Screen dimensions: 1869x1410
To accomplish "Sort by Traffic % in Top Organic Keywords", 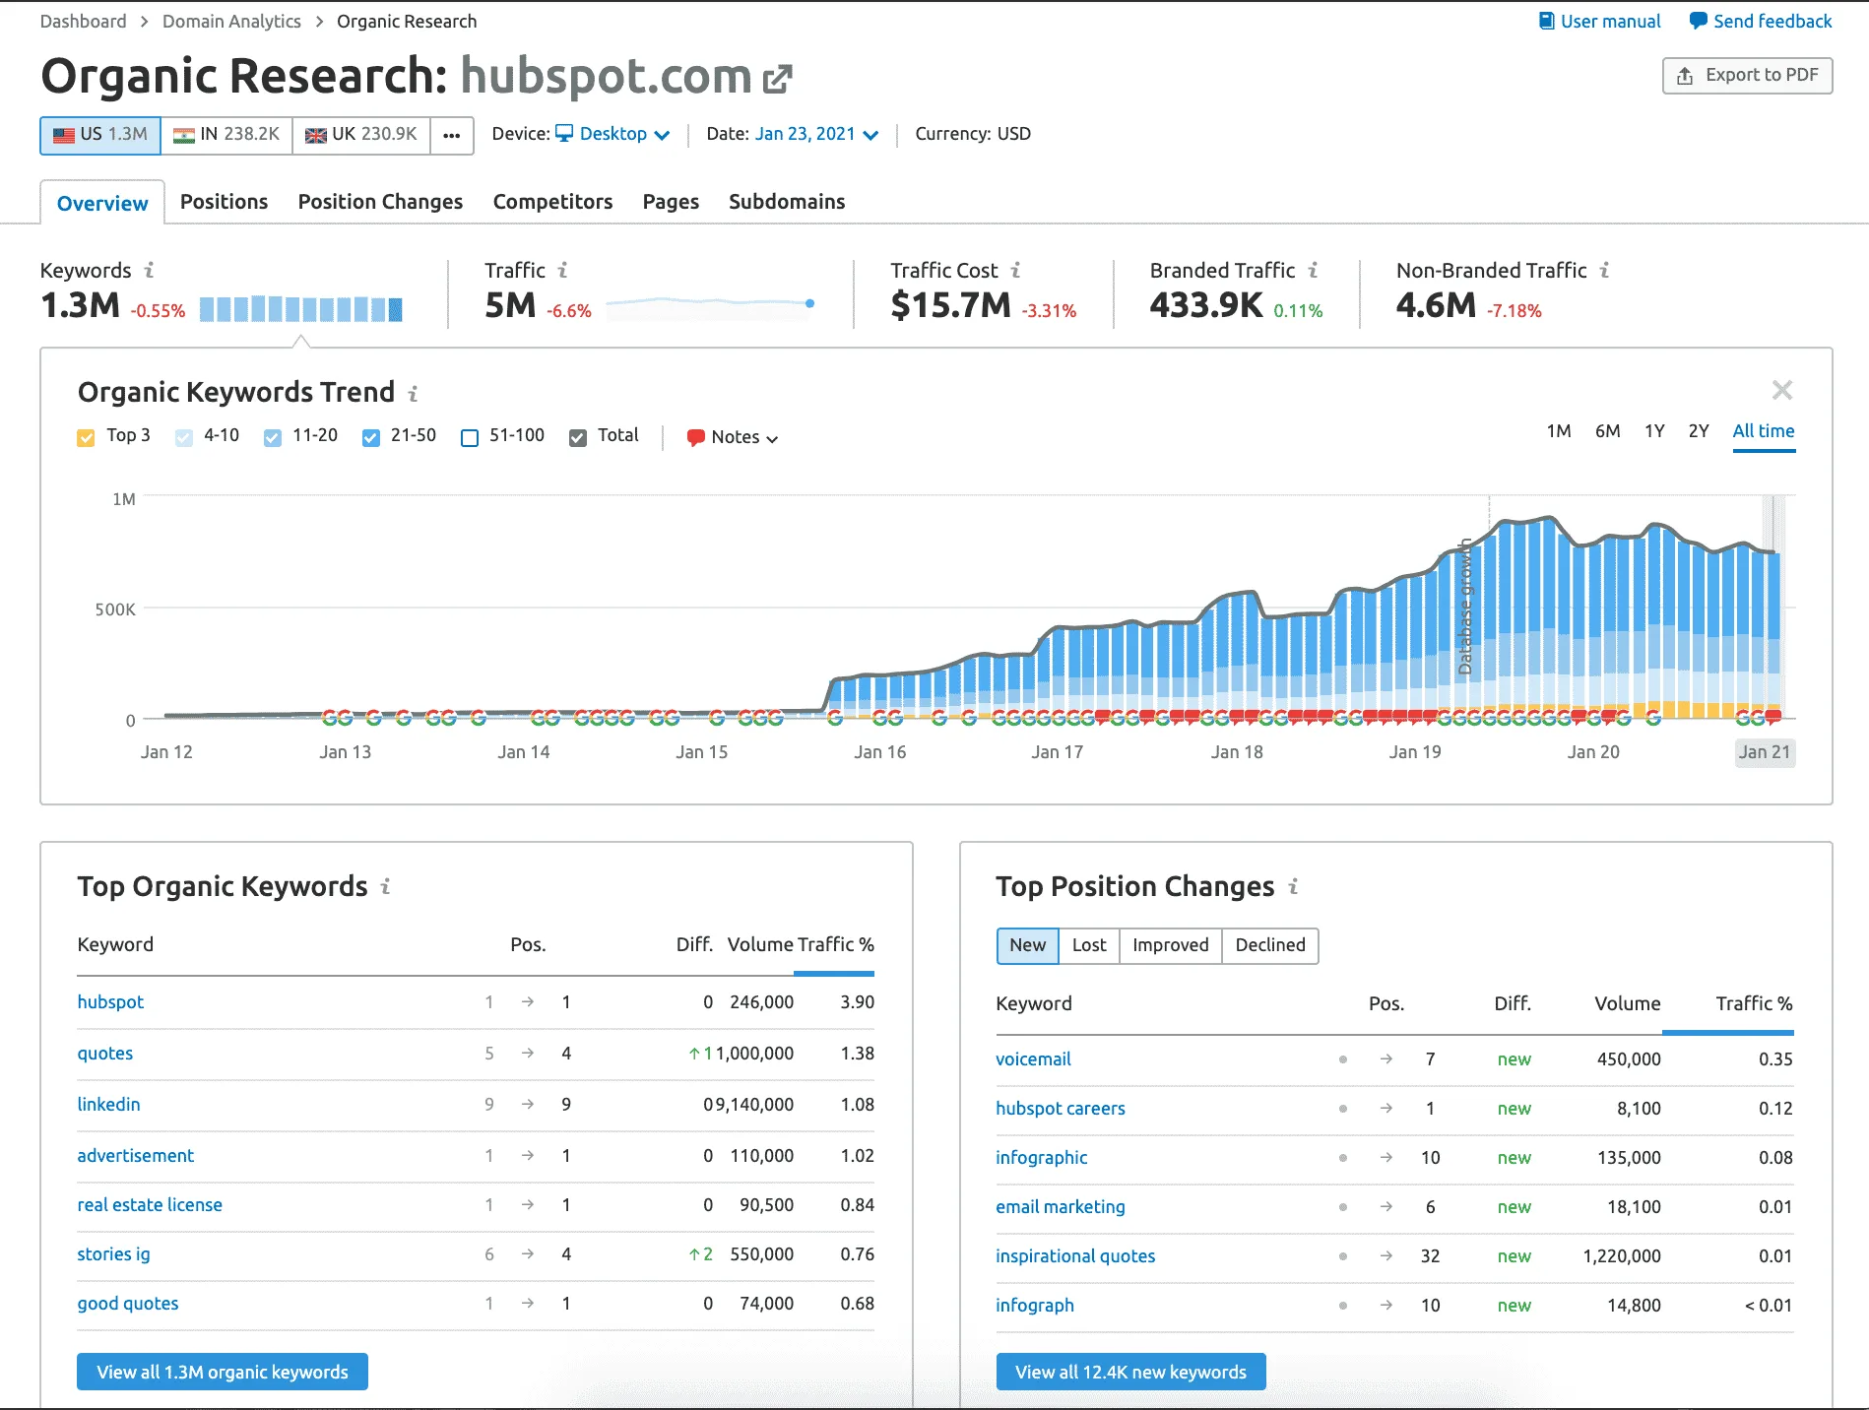I will (835, 945).
